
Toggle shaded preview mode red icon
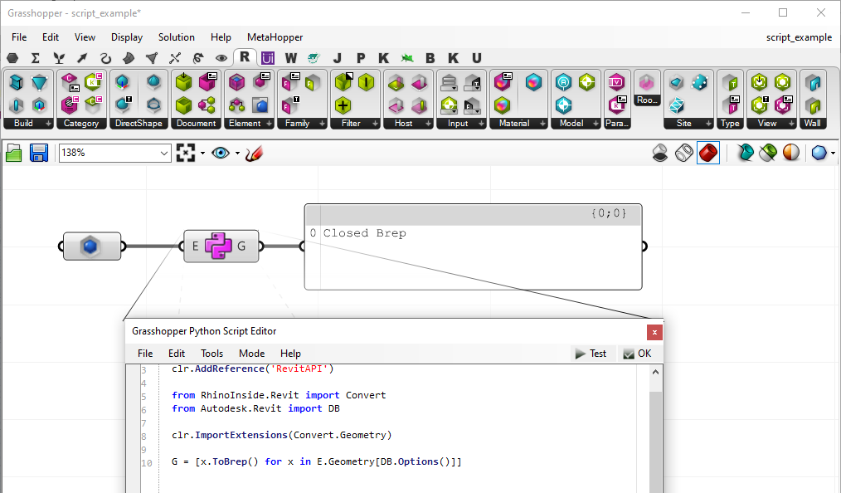coord(707,153)
